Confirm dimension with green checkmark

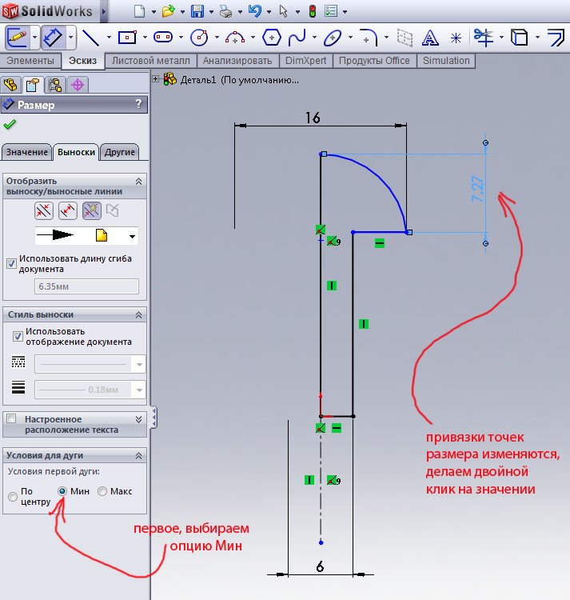click(x=10, y=125)
